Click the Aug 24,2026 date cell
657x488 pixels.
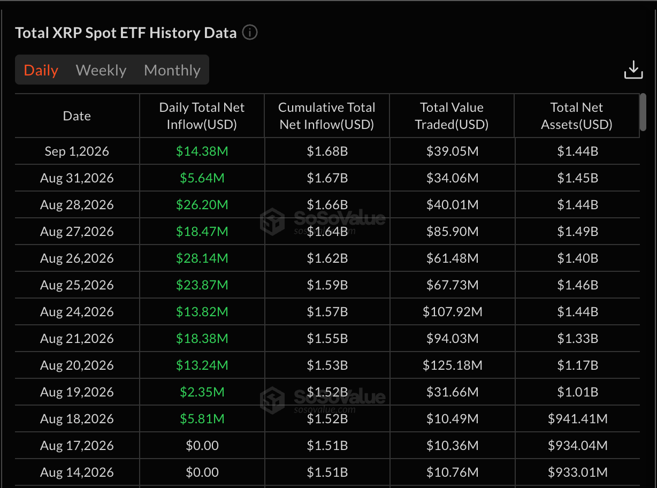(77, 312)
